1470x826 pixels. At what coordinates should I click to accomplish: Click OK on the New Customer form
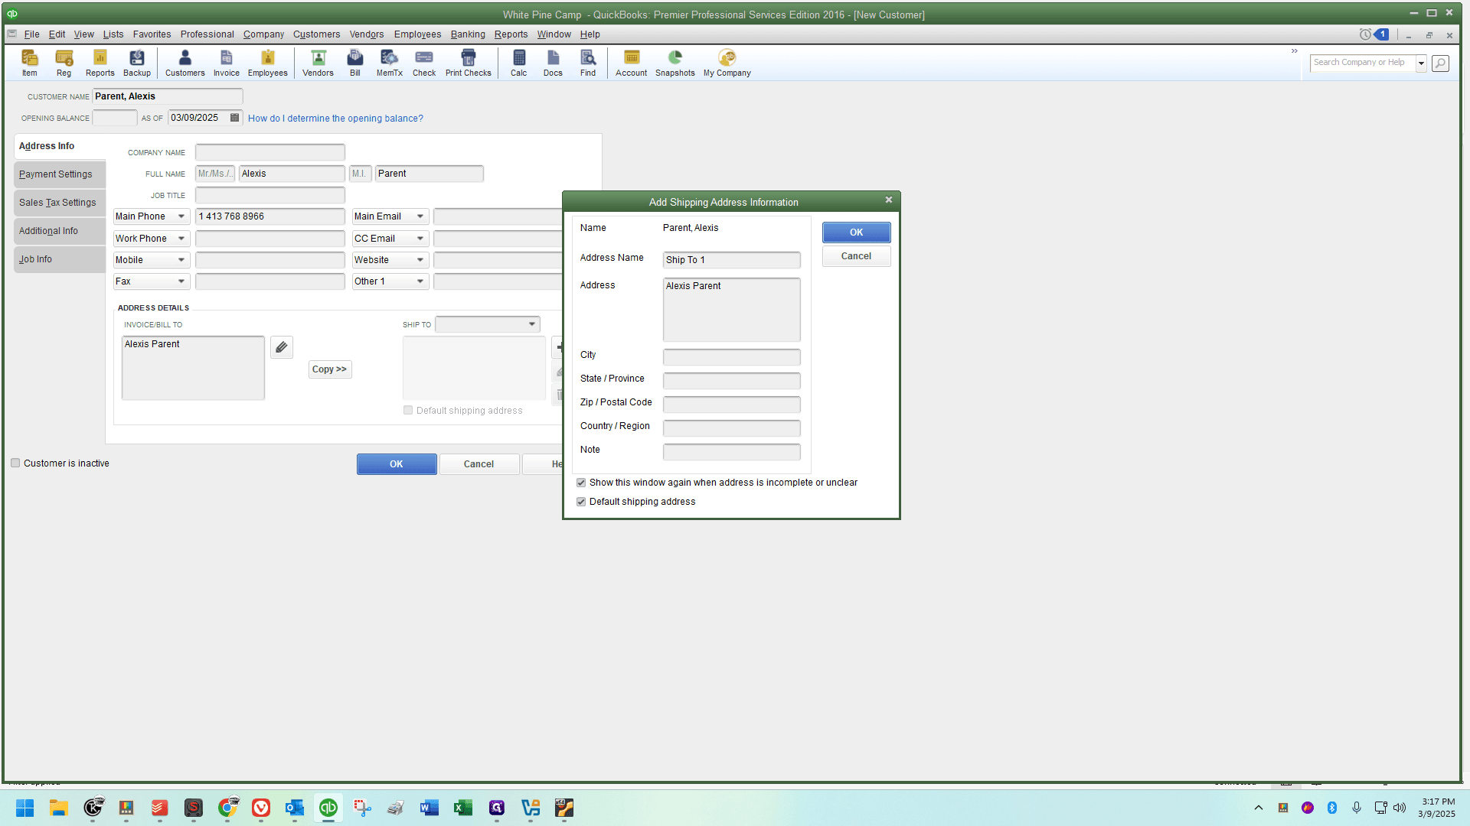pyautogui.click(x=397, y=464)
